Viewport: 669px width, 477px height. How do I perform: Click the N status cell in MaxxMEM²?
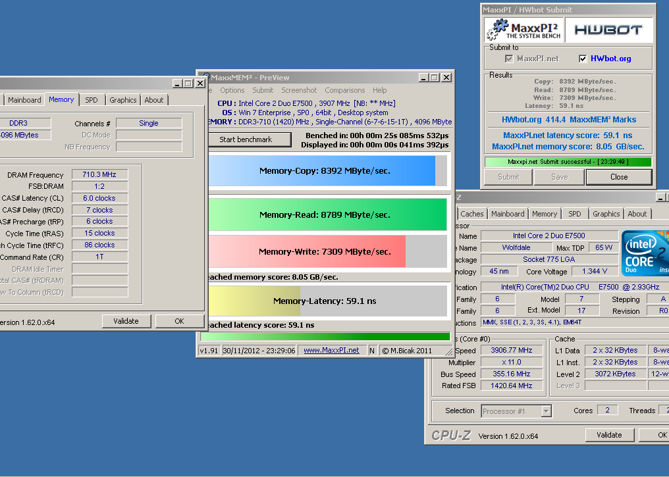pyautogui.click(x=372, y=351)
